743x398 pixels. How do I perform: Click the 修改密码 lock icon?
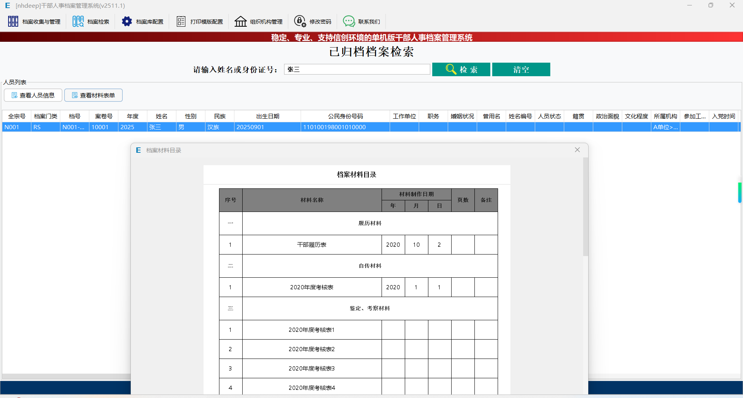coord(300,21)
